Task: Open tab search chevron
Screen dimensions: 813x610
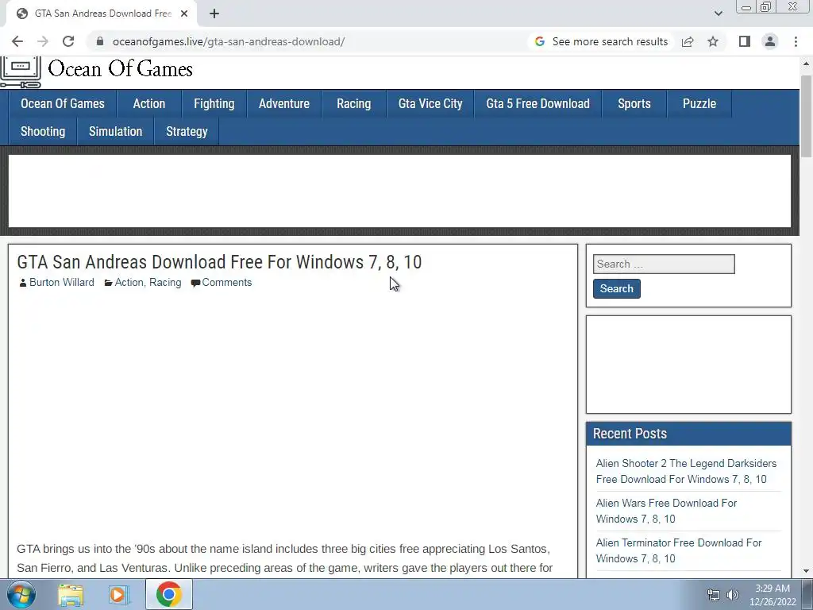Action: pyautogui.click(x=718, y=14)
